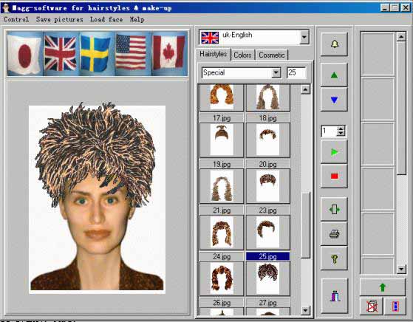Click the green horizontal arrows resize icon
The height and width of the screenshot is (322, 413).
pyautogui.click(x=334, y=210)
